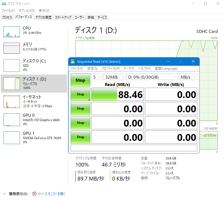Select the Memory usage thumbnail
This screenshot has height=200, width=224.
pyautogui.click(x=12, y=48)
